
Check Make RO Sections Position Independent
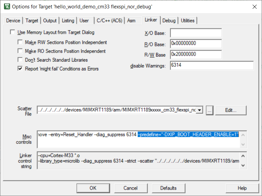(20, 51)
